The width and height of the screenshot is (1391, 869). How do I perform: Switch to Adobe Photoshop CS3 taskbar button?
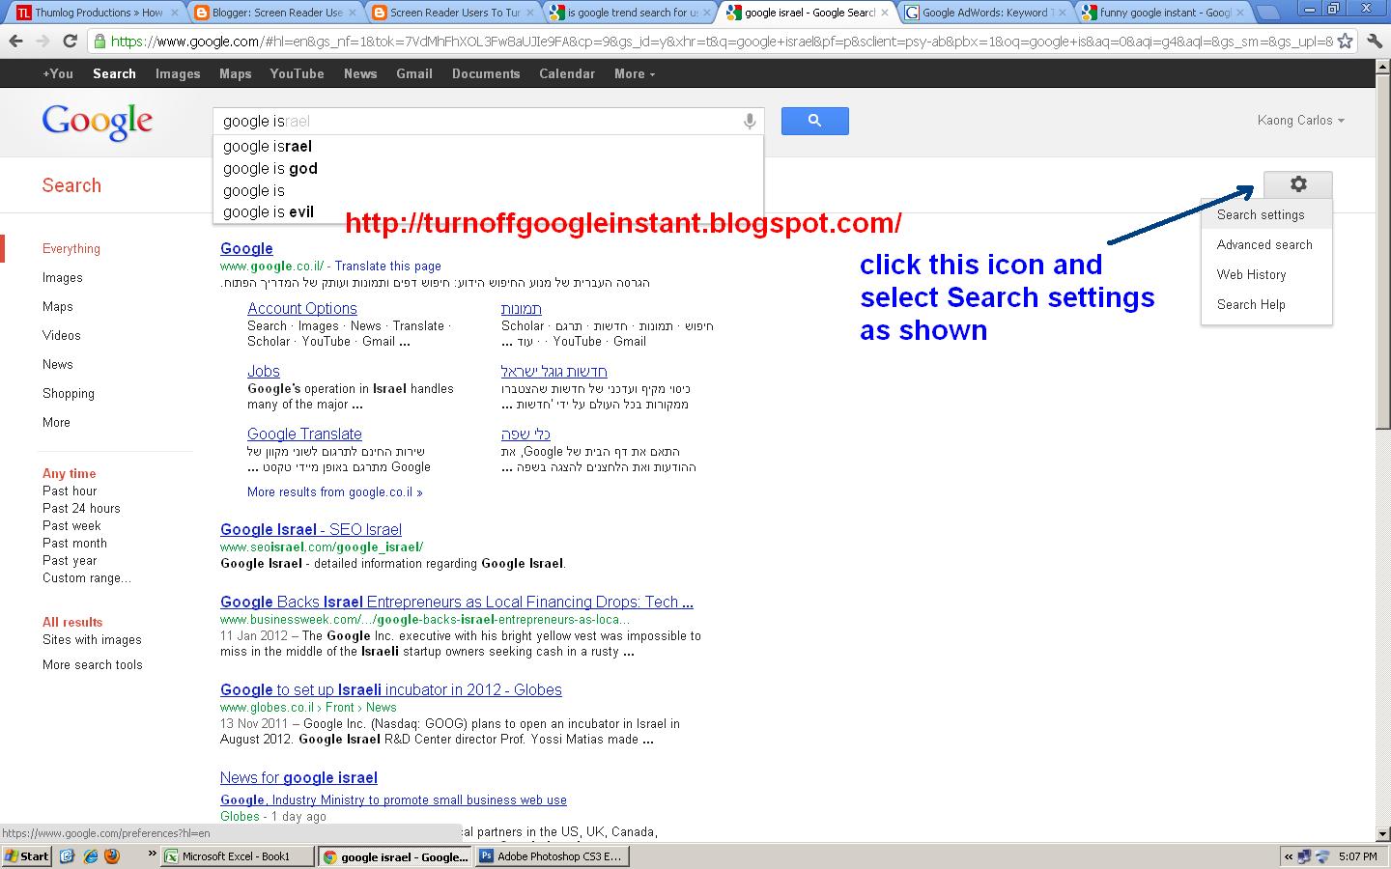pos(553,856)
